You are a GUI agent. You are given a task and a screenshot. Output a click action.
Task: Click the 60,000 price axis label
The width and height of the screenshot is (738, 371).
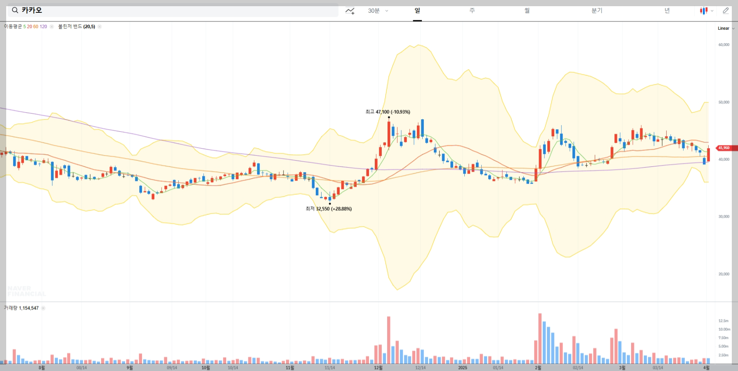724,45
